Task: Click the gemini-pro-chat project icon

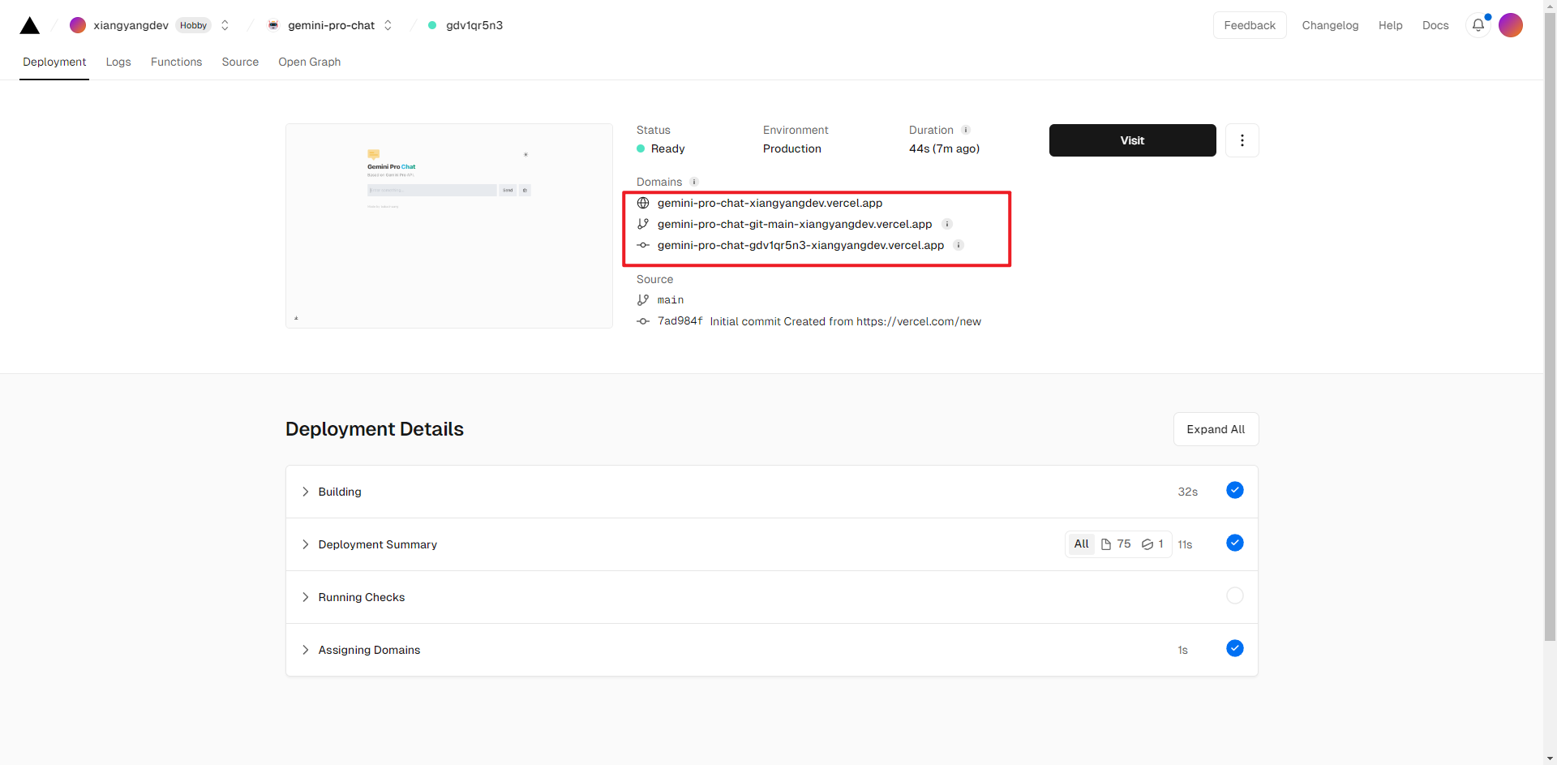Action: click(x=273, y=25)
